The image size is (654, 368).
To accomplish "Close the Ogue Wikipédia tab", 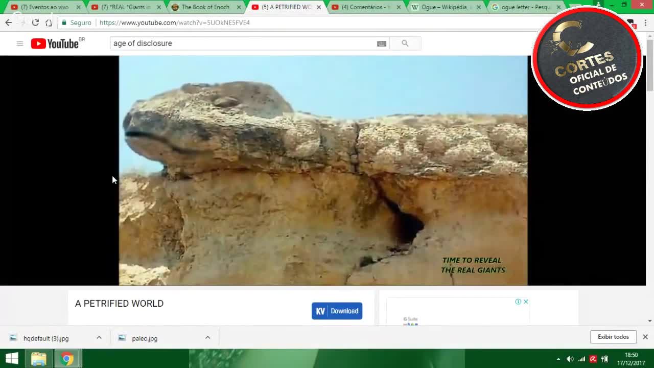I will point(479,7).
